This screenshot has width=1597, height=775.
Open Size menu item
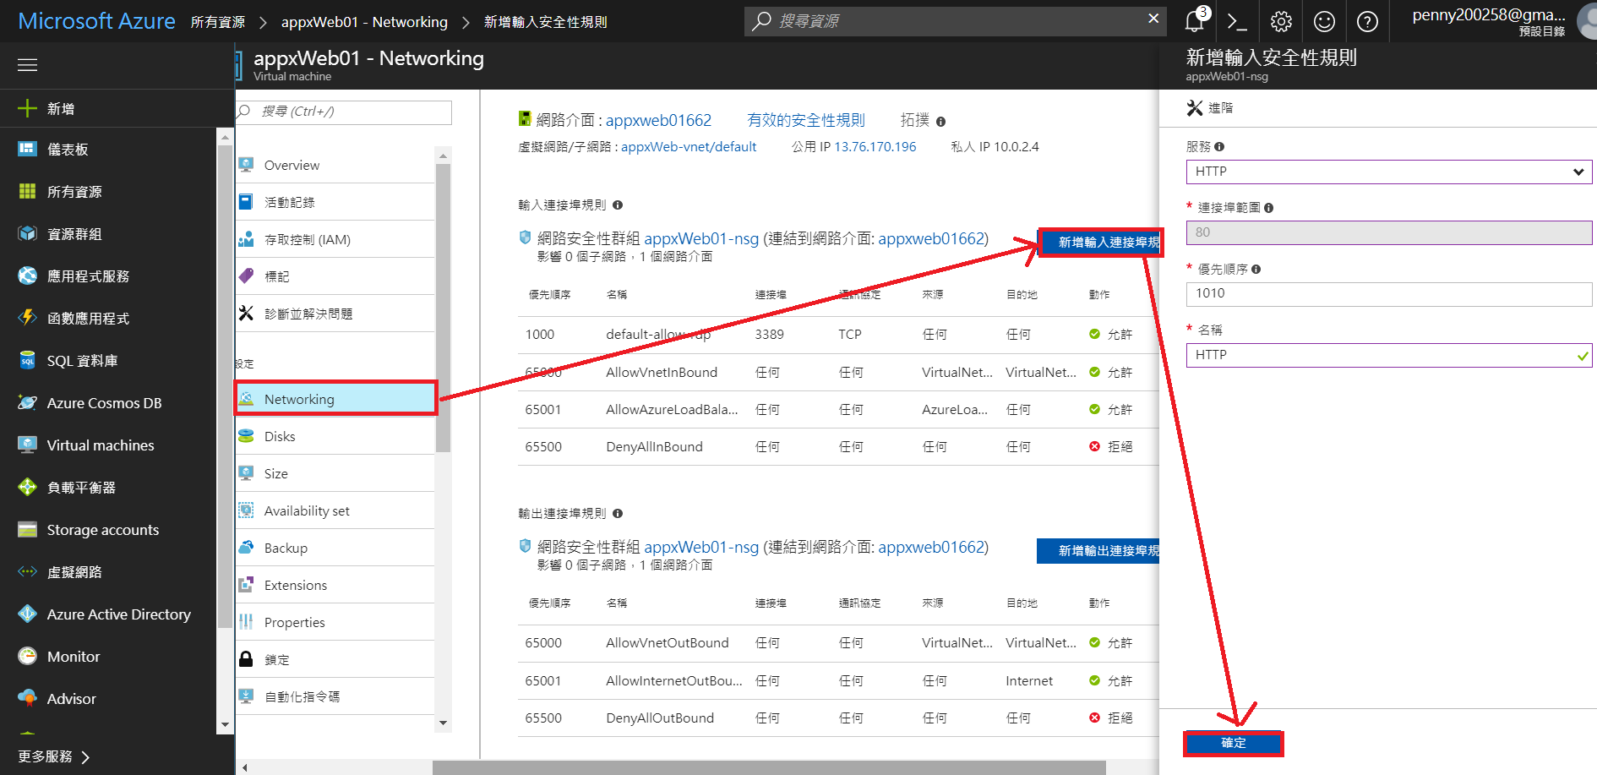(335, 474)
